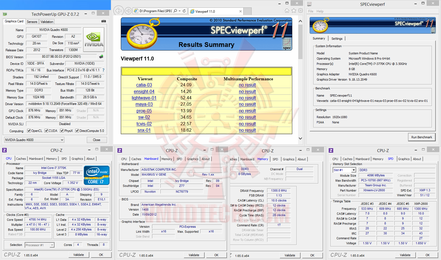The height and width of the screenshot is (260, 441).
Task: Open the File menu in SPECviewperf
Action: click(x=311, y=11)
